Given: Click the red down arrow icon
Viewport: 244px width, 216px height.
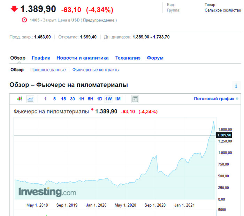Looking at the screenshot, I should [x=14, y=9].
